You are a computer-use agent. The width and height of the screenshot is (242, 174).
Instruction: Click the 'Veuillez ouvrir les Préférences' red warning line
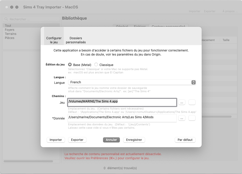tap(107, 158)
